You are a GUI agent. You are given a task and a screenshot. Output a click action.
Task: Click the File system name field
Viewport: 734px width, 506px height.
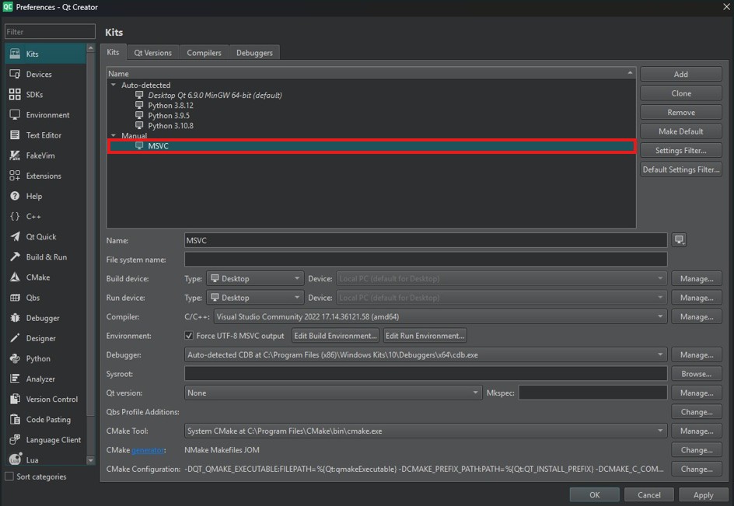coord(426,260)
